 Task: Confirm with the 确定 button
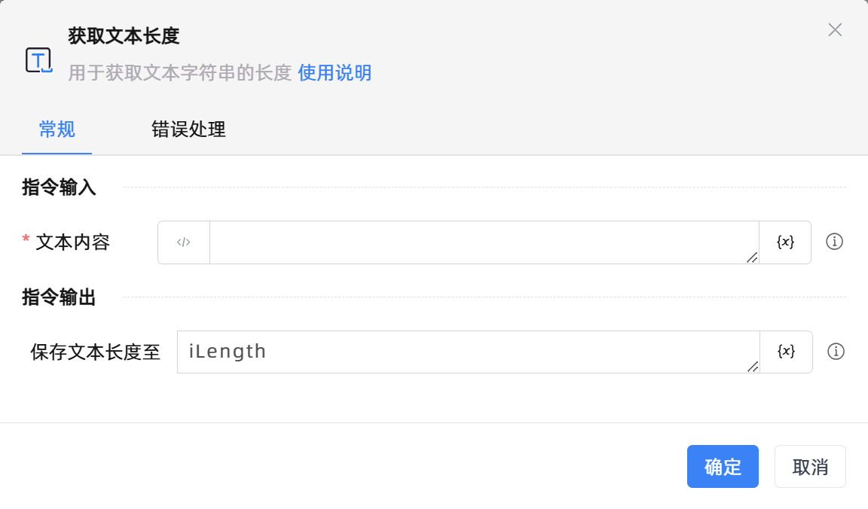click(x=723, y=467)
